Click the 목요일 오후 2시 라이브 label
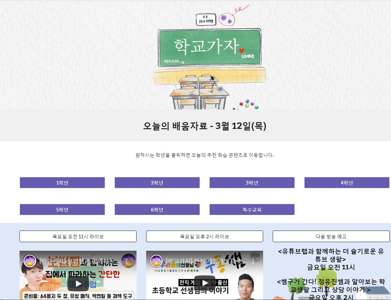This screenshot has width=391, height=300. [x=204, y=236]
